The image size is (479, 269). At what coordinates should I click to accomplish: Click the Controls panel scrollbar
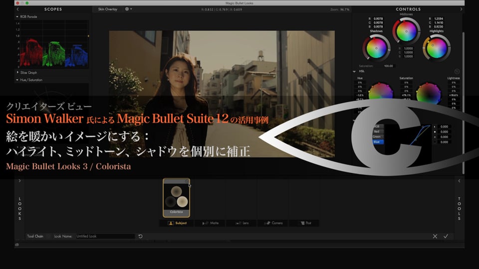pos(464,103)
